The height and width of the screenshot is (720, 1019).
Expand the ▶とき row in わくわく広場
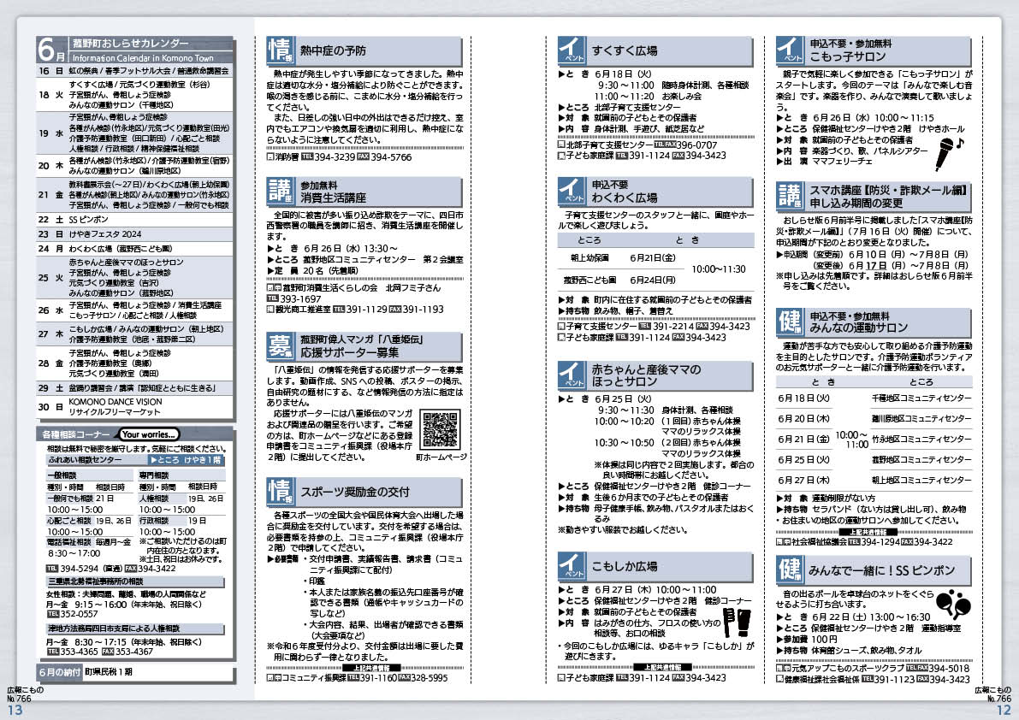pos(686,239)
